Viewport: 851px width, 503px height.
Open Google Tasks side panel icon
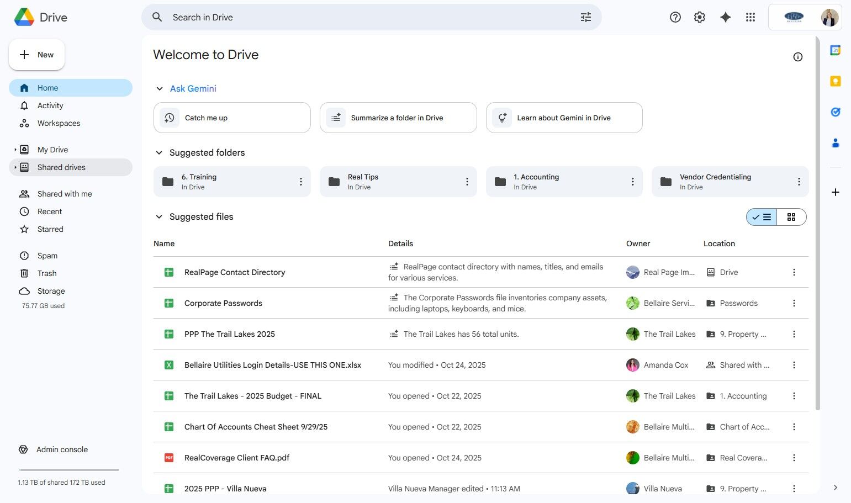click(836, 112)
